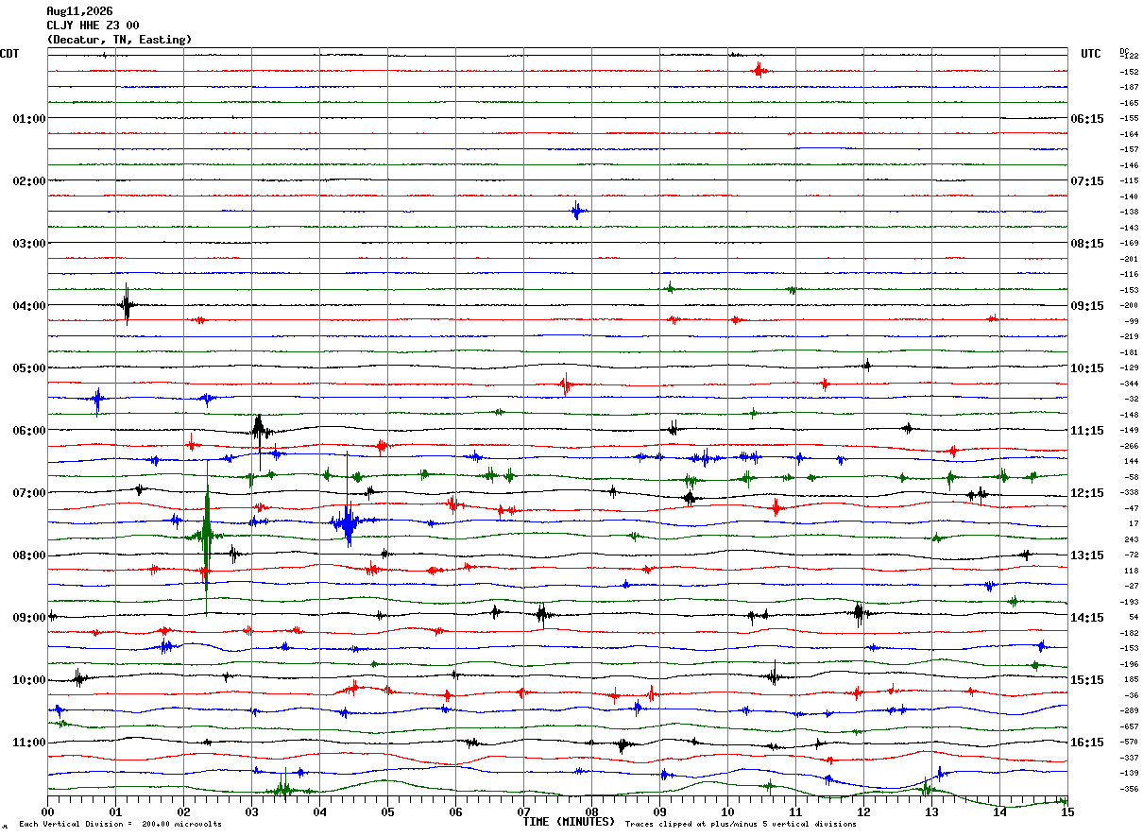Click minute tick label 14 on time axis

point(999,811)
